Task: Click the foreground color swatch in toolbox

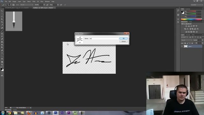Action: tap(1, 69)
